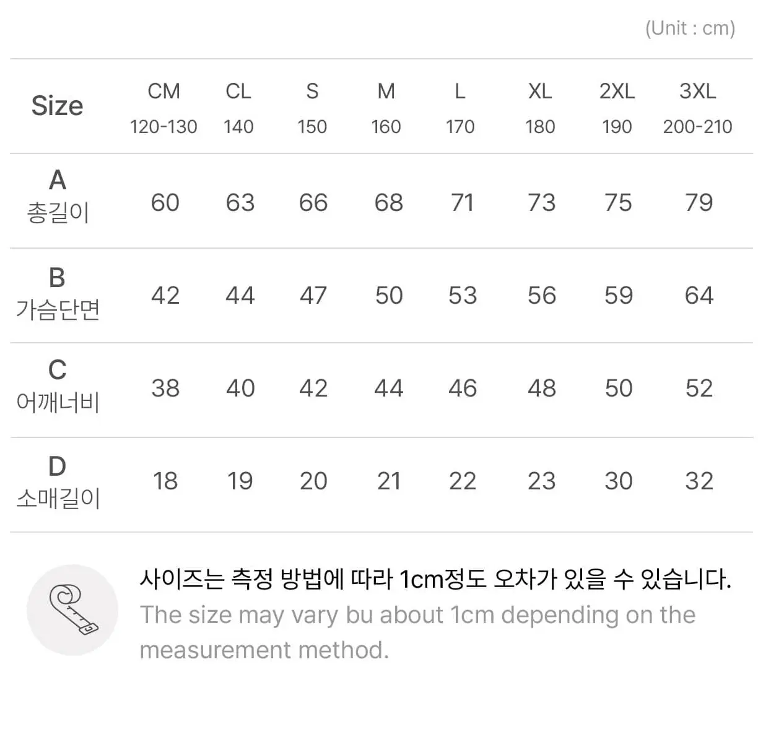Click the (Unit : cm) label
758x735 pixels.
(x=690, y=28)
